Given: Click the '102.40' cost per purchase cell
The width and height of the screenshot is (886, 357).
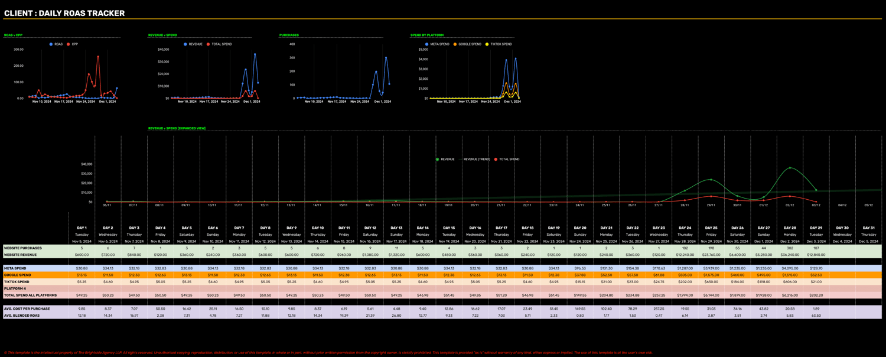Looking at the screenshot, I should coord(606,309).
